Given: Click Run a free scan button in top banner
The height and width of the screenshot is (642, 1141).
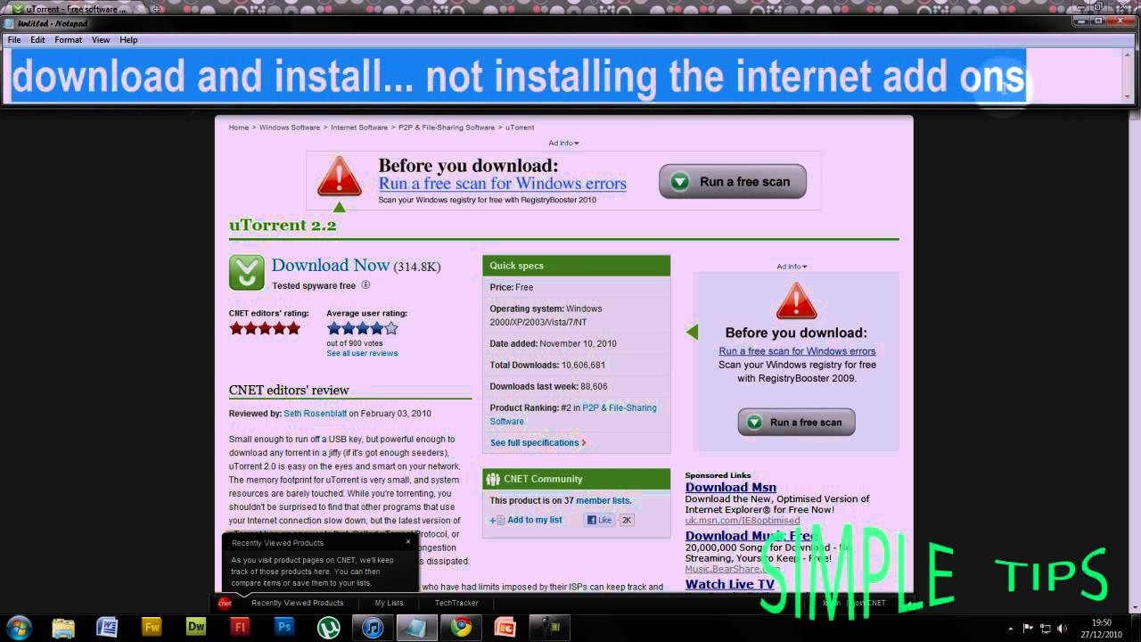Looking at the screenshot, I should click(733, 182).
